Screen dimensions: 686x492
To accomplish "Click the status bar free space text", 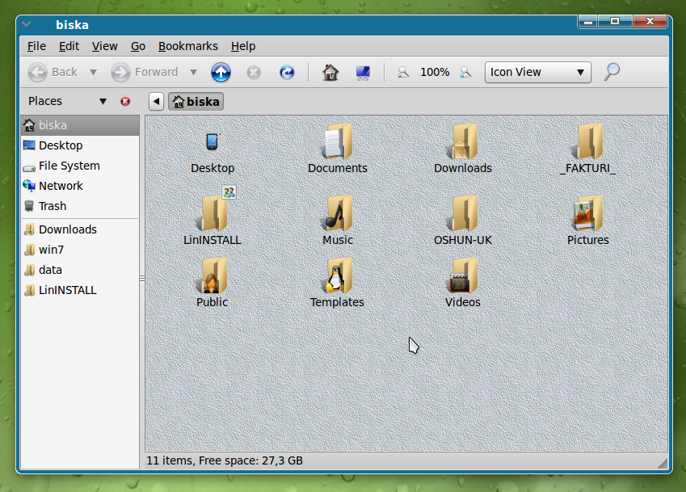I will tap(250, 461).
